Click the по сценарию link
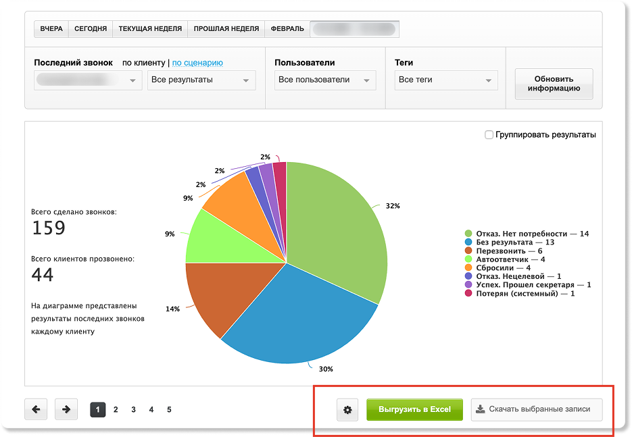 point(197,63)
